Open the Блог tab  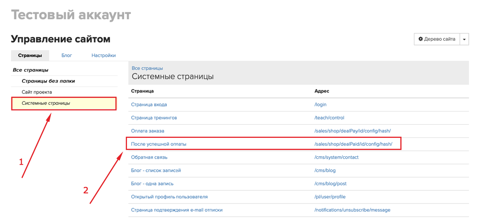[66, 56]
